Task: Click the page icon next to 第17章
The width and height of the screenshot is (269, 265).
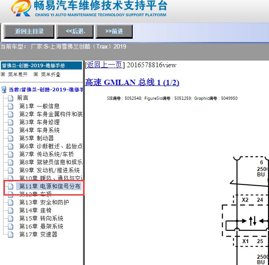Action: coord(10,234)
